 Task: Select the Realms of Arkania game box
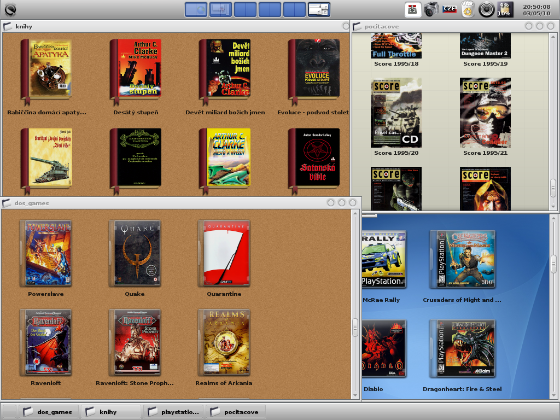pos(224,342)
